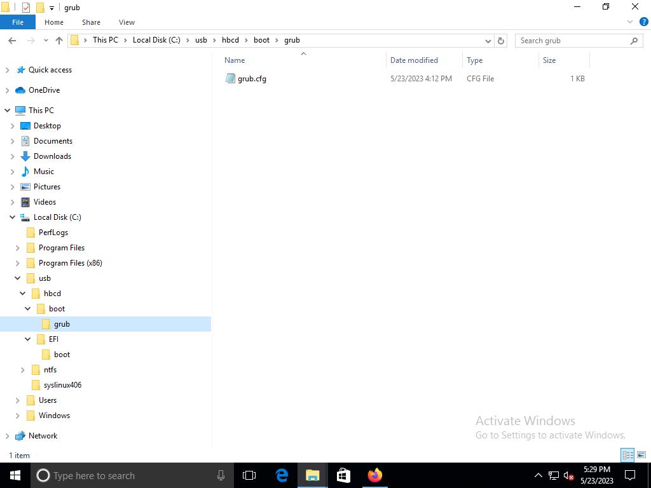Viewport: 651px width, 488px height.
Task: Collapse the usb folder tree node
Action: click(17, 278)
